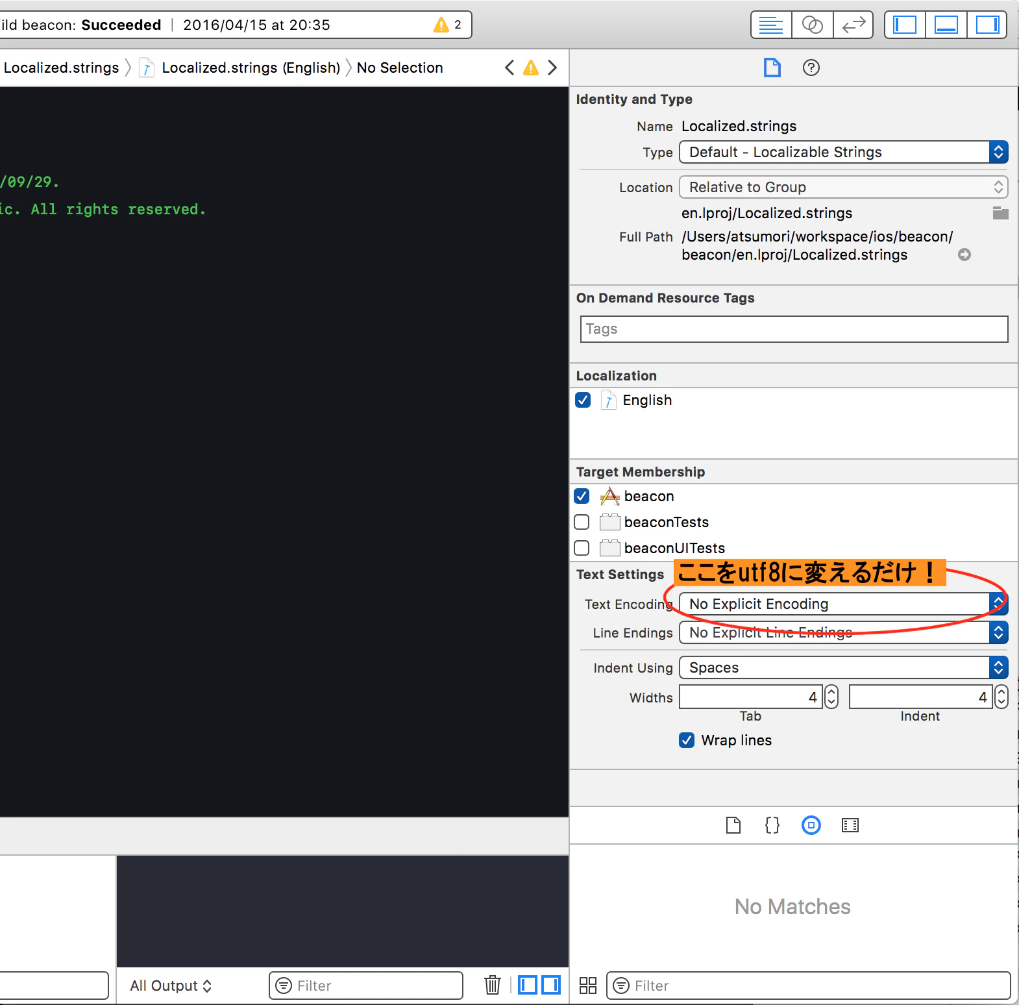
Task: Check the beaconTests target membership
Action: point(582,522)
